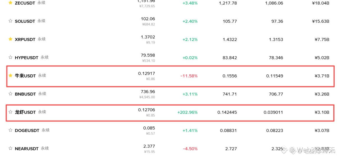This screenshot has height=157, width=337.
Task: Click NEARUSDT change -4.50%
Action: click(x=190, y=149)
